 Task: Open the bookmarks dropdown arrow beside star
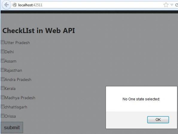point(172,5)
